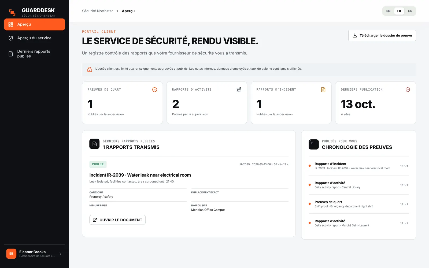Click the route icon on Rapports d'activité card

239,90
